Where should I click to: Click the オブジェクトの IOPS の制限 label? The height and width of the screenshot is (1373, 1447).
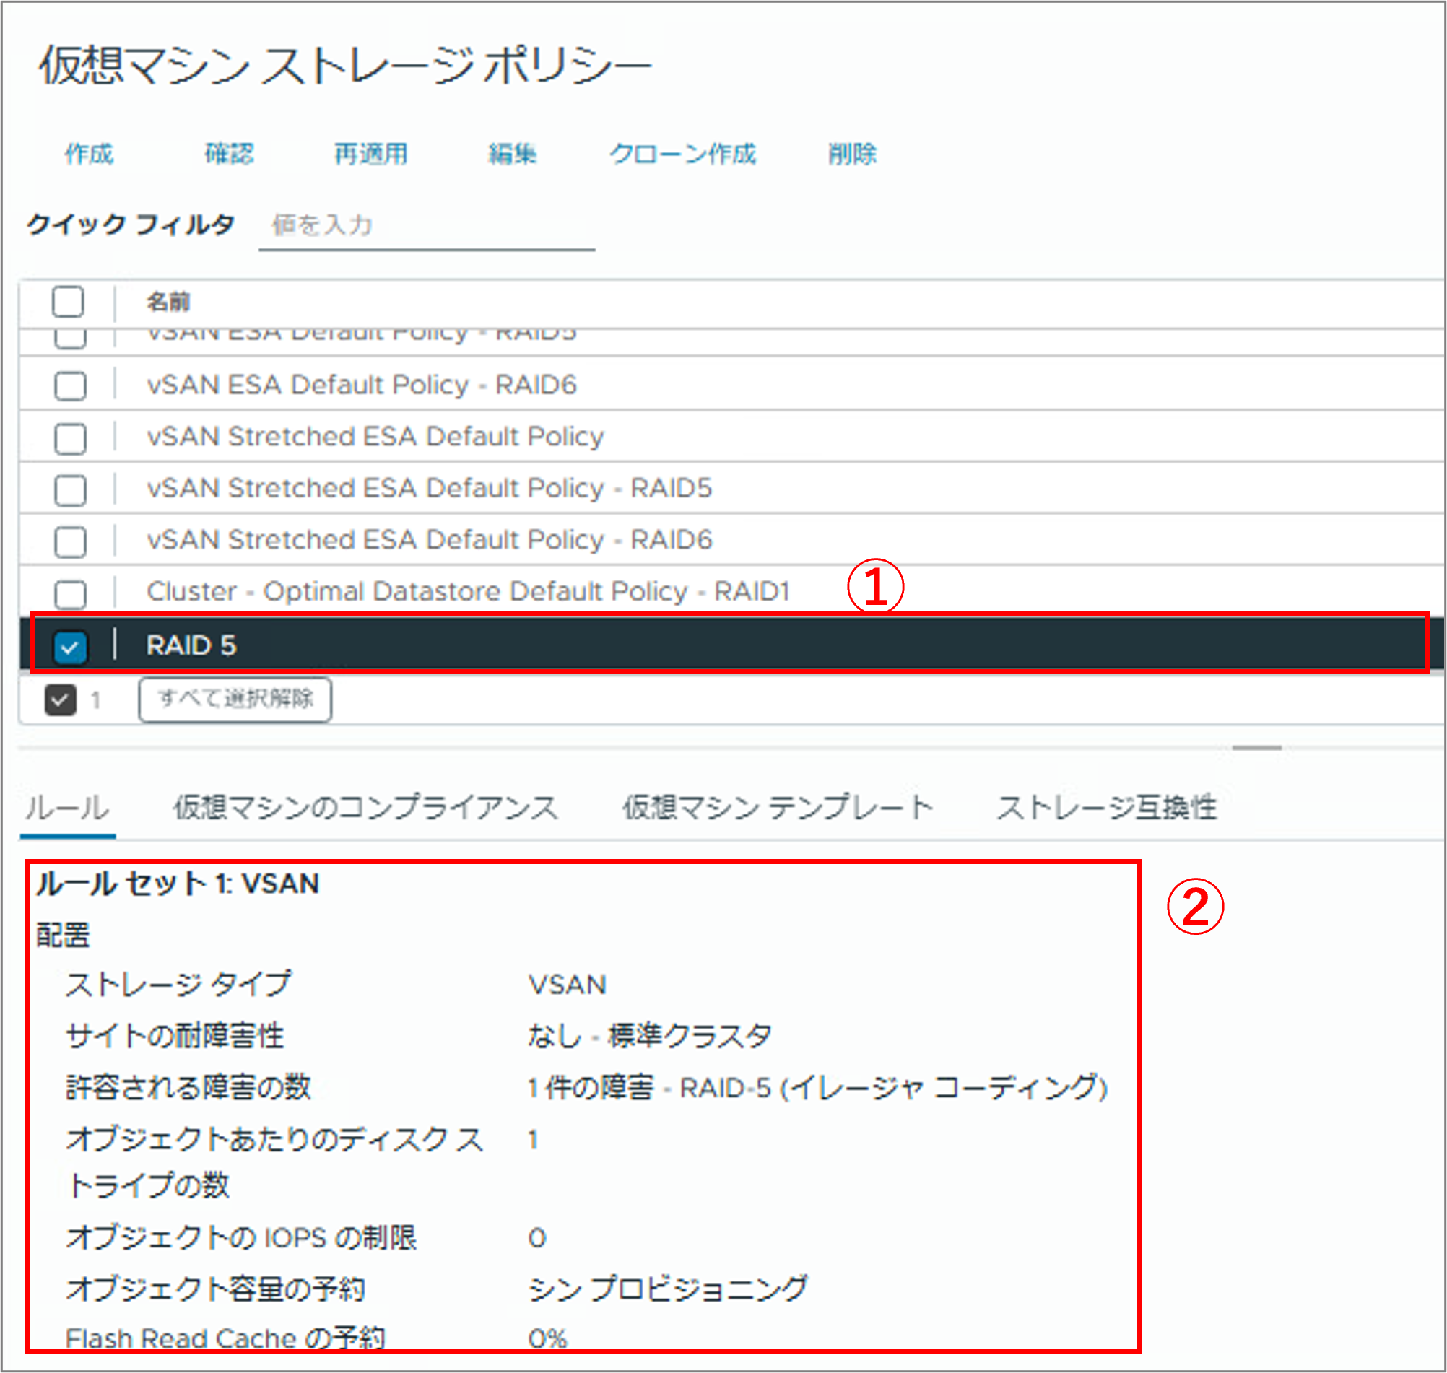click(x=240, y=1237)
